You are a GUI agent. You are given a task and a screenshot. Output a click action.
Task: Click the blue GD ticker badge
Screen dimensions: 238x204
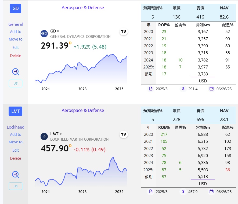(16, 9)
